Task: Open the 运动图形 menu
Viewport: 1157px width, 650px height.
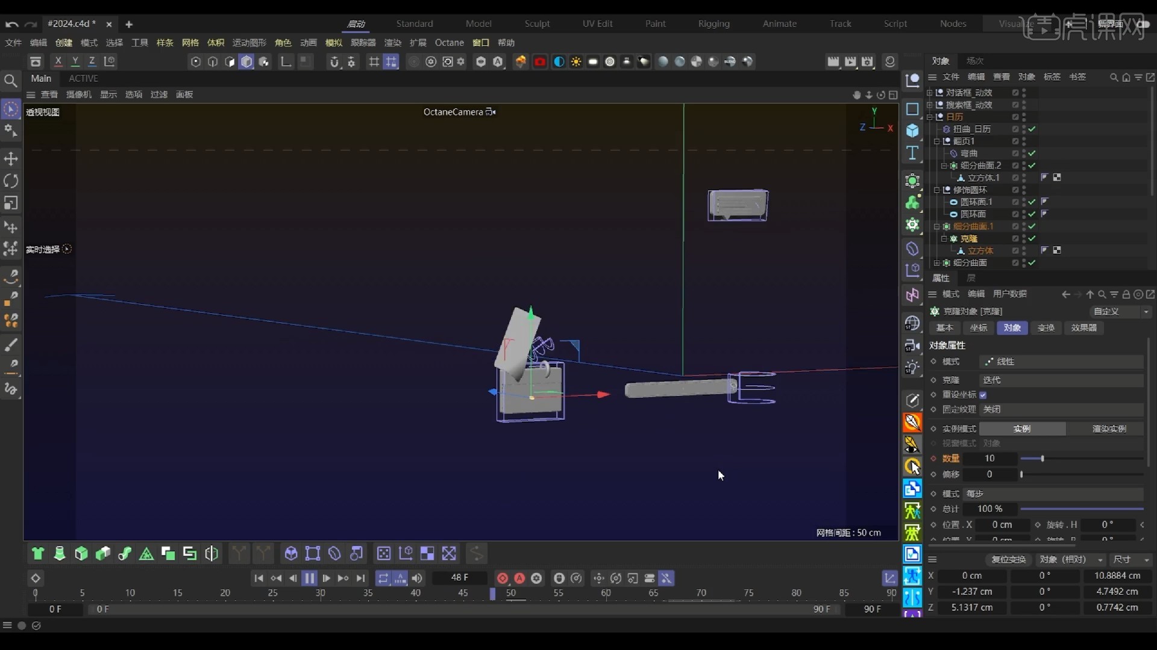Action: 249,43
